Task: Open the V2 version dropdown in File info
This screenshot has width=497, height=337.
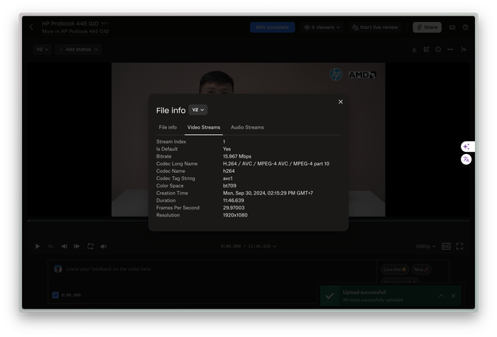Action: [198, 110]
